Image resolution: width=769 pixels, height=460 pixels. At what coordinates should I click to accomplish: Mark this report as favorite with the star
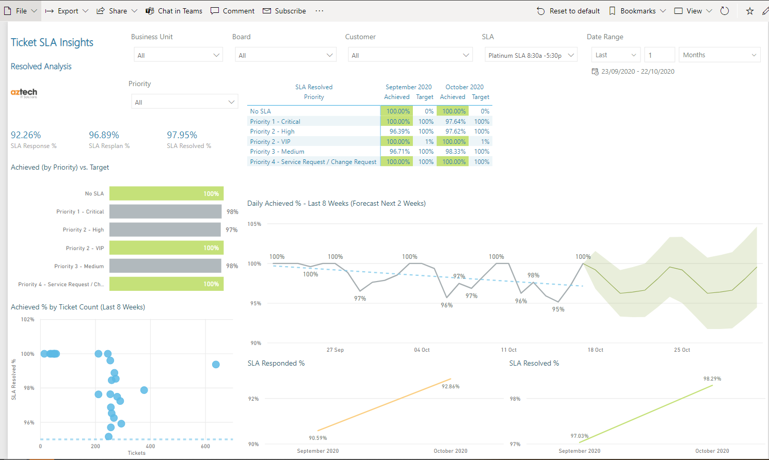pyautogui.click(x=749, y=10)
